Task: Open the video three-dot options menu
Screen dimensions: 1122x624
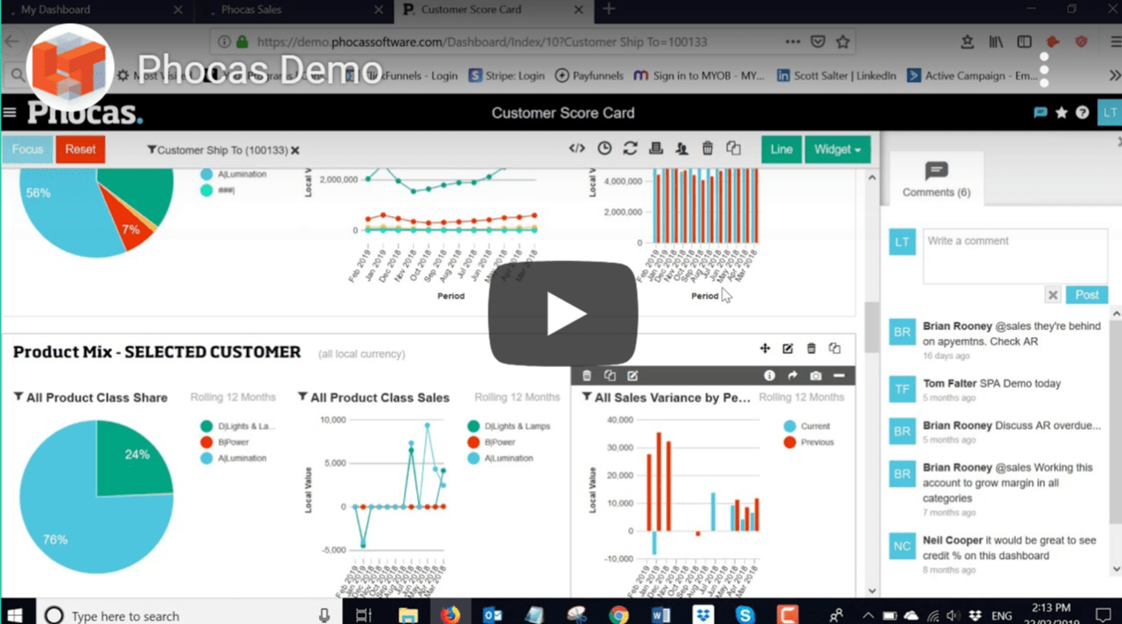Action: pos(1043,69)
